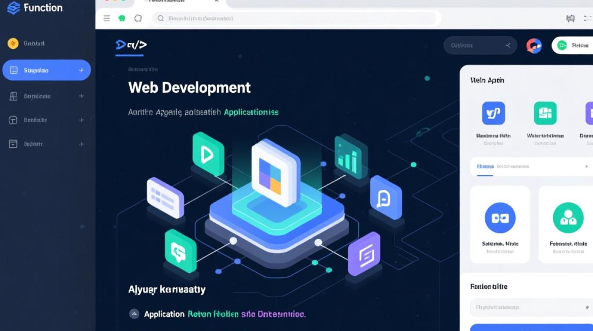This screenshot has width=593, height=331.
Task: Click the colorful round avatar in the header
Action: coord(534,45)
